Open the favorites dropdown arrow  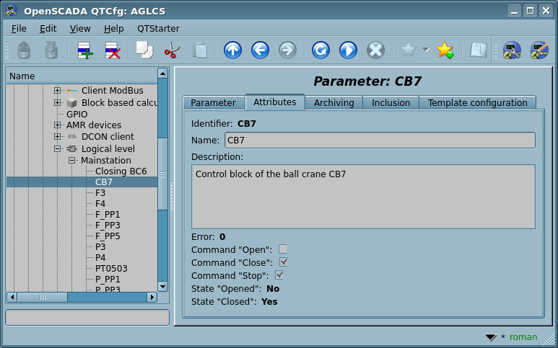[425, 50]
